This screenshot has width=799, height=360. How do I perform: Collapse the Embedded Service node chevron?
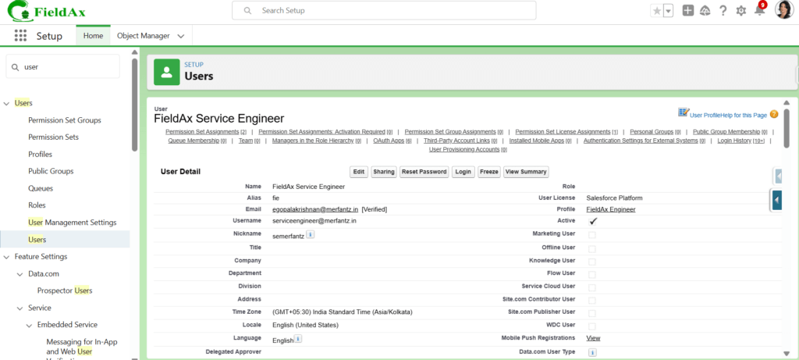click(29, 326)
